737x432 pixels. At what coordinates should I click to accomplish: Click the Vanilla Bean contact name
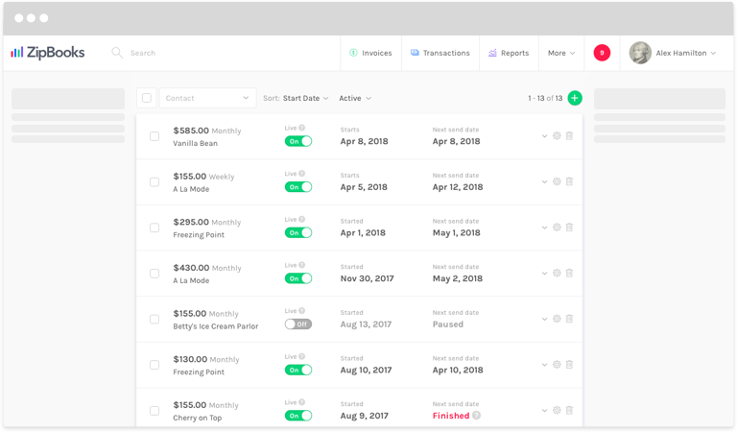195,143
